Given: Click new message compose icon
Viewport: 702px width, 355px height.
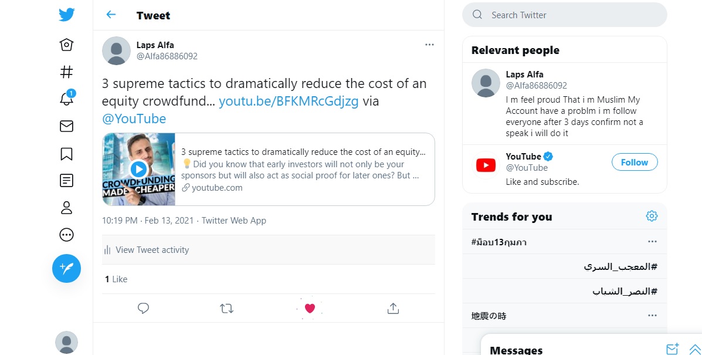Looking at the screenshot, I should click(673, 349).
